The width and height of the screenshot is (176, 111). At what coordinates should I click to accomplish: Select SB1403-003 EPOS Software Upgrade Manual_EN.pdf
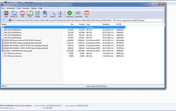[23, 43]
